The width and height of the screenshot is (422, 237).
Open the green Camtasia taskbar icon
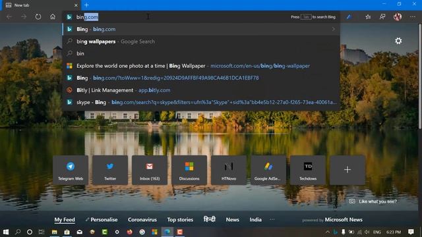[105, 232]
